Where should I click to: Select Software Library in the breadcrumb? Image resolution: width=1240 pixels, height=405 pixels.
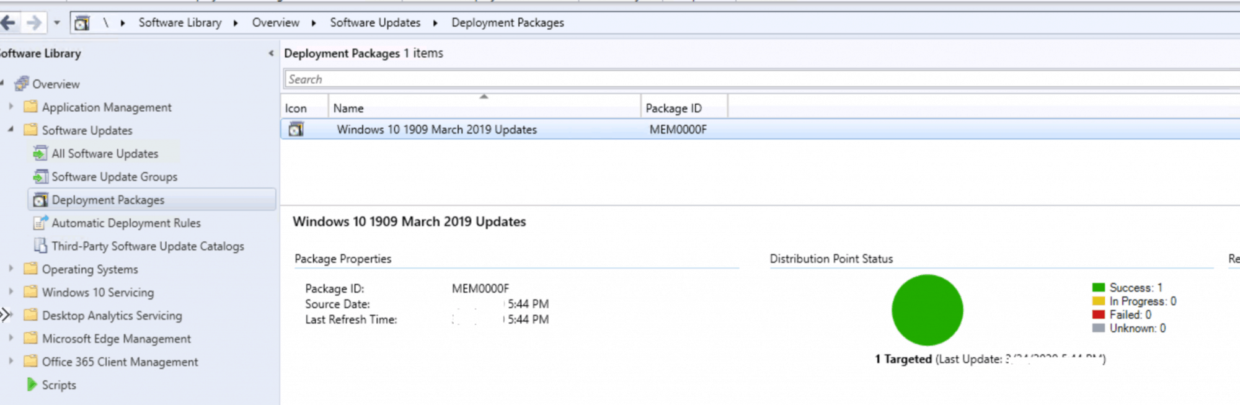[x=180, y=23]
